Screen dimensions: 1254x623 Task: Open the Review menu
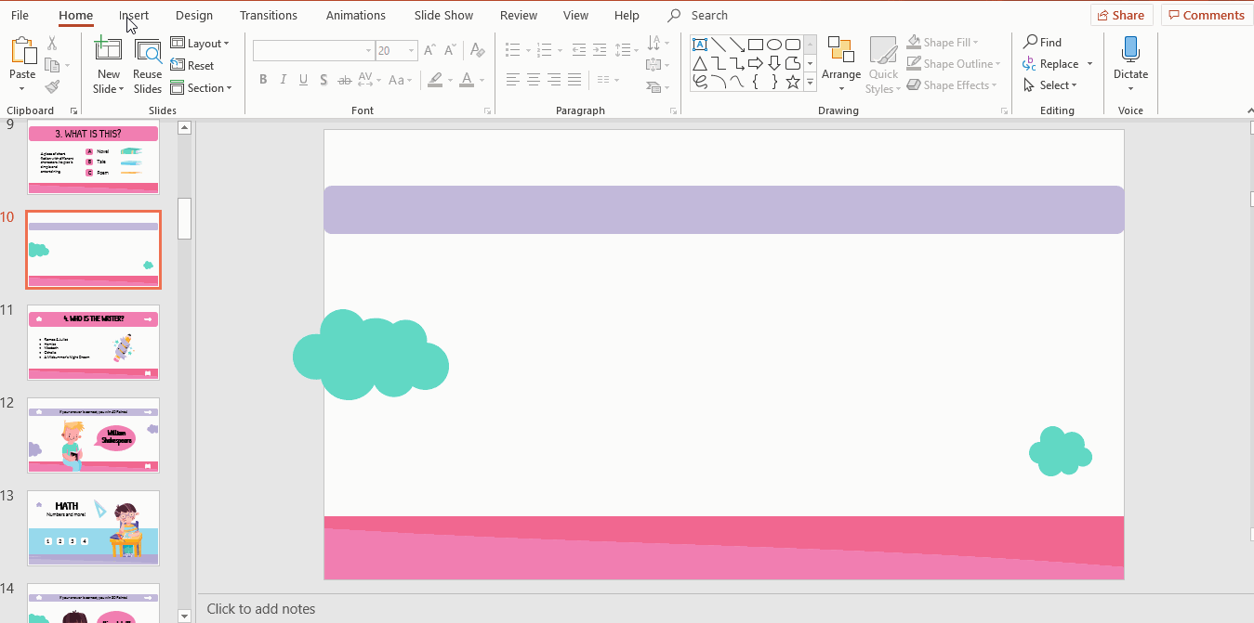coord(518,15)
